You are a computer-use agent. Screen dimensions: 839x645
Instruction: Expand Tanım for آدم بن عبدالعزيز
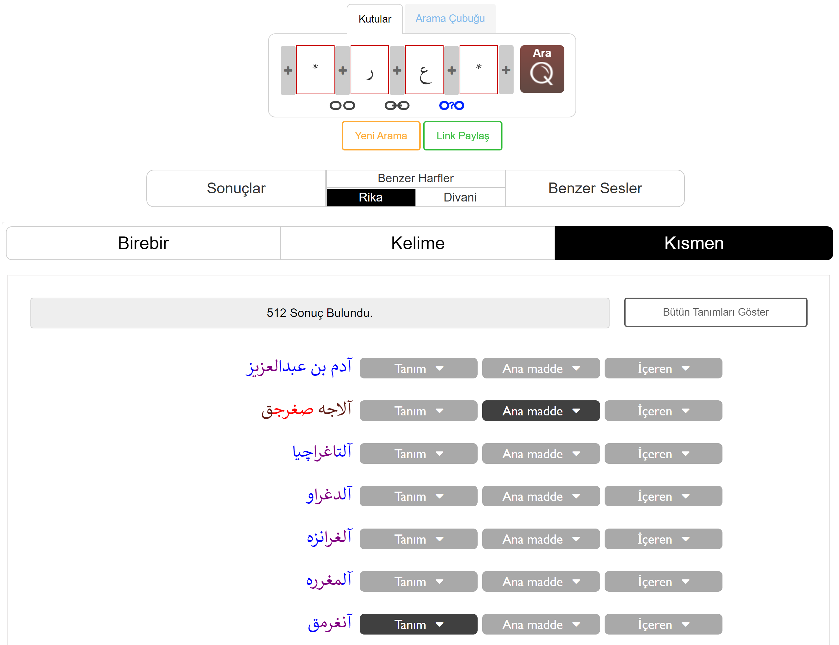pos(418,369)
